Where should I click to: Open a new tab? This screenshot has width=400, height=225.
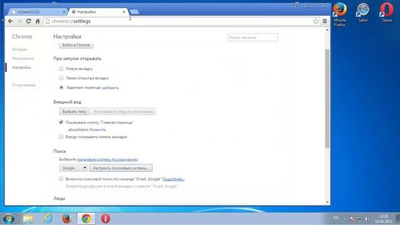pyautogui.click(x=134, y=12)
